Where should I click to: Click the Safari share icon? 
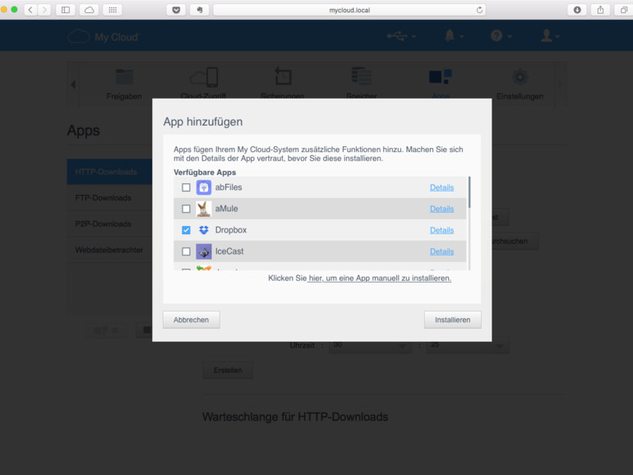[x=601, y=10]
